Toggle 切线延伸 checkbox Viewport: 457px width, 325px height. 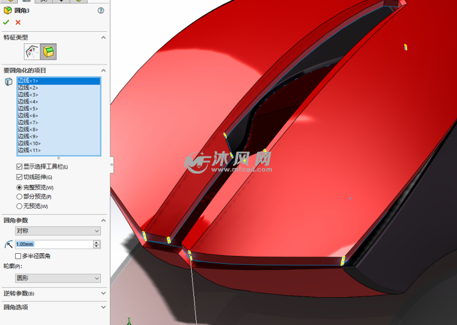tap(20, 177)
